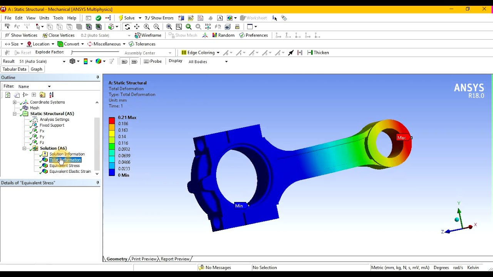Open the Tools menu
The width and height of the screenshot is (493, 277).
tap(58, 18)
